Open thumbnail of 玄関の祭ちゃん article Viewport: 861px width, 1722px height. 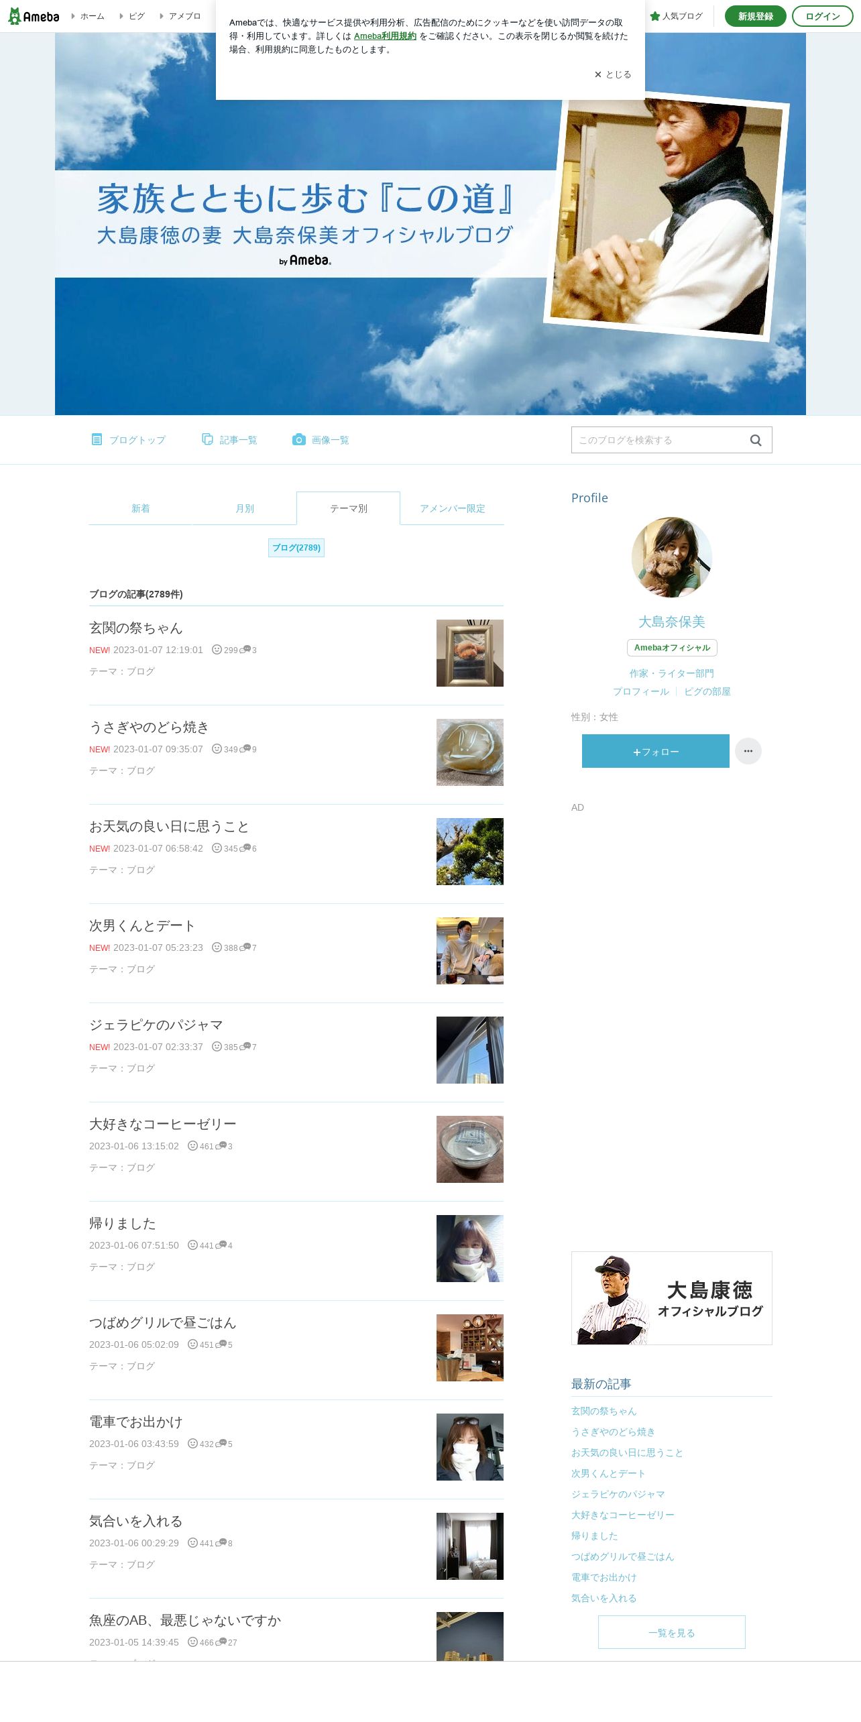[x=470, y=653]
